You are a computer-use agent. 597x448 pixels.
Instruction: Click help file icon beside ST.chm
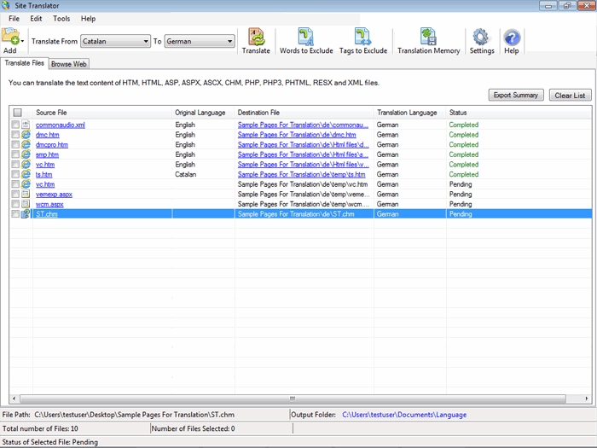[26, 213]
